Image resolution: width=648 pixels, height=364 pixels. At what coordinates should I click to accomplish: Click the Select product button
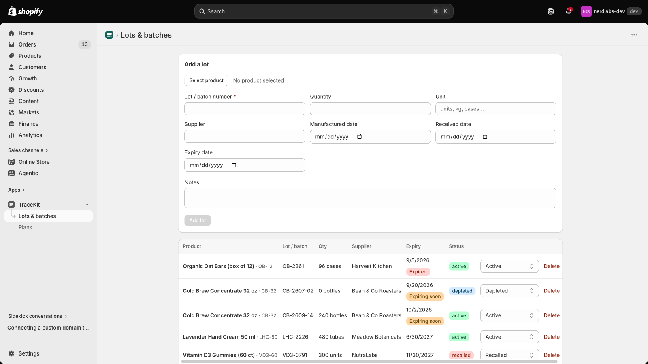206,80
